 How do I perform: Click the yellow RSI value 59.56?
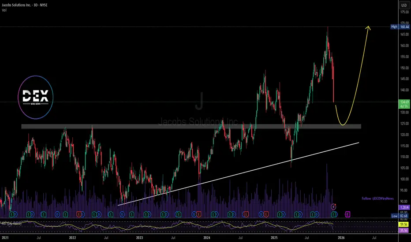(x=404, y=224)
